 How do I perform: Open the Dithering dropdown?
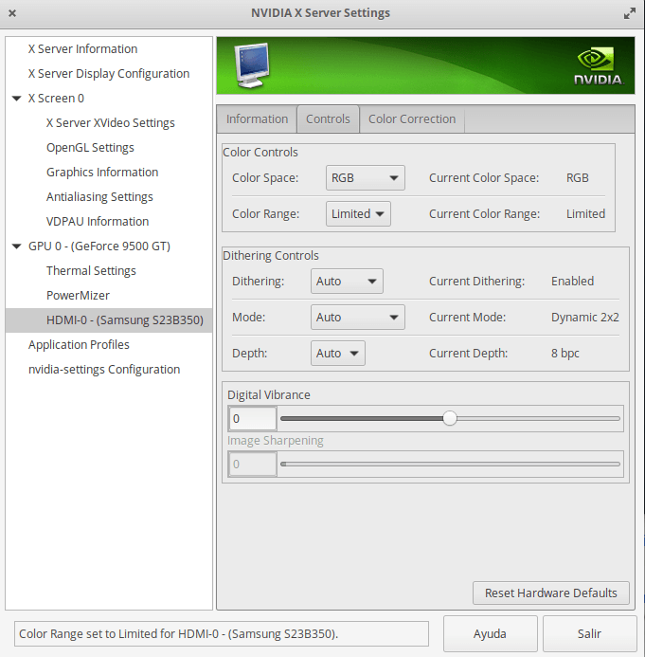click(x=347, y=282)
